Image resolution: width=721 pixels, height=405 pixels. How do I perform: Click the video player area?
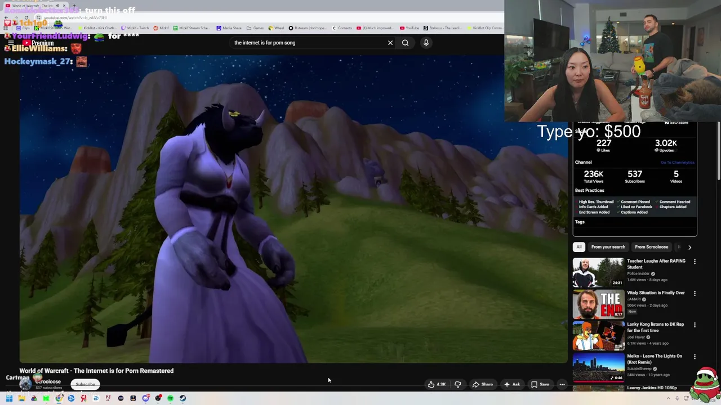[293, 209]
